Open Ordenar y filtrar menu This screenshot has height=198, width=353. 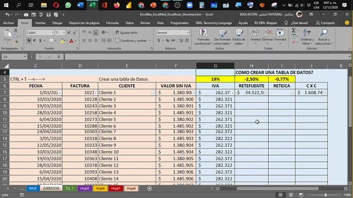click(307, 37)
